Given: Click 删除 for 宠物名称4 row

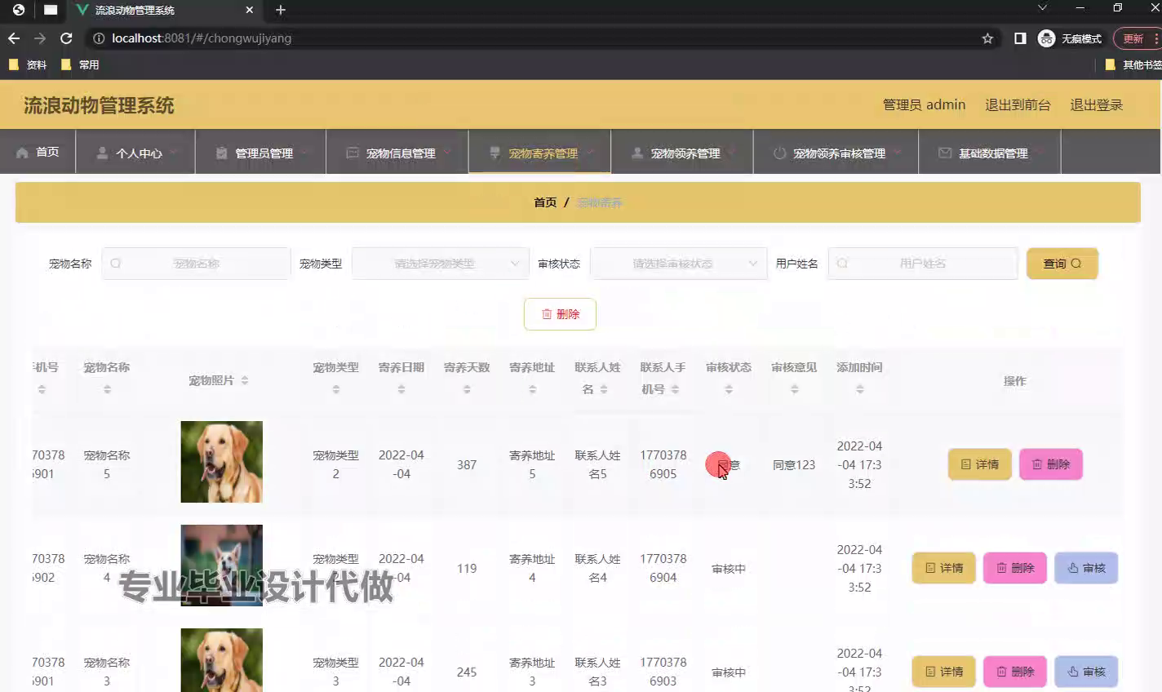Looking at the screenshot, I should (x=1015, y=568).
